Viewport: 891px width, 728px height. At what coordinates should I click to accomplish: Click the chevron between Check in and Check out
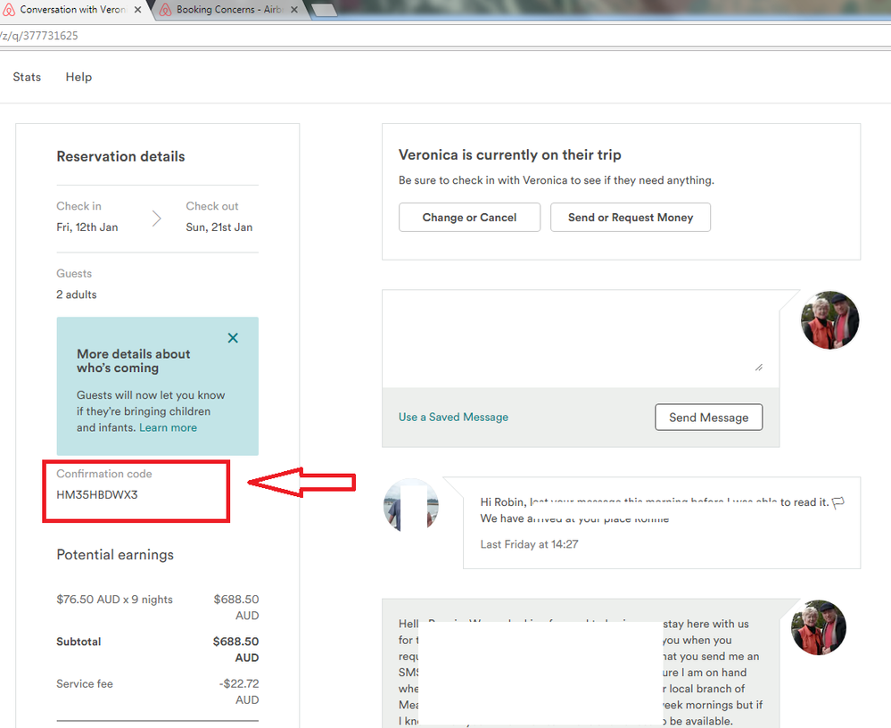[158, 216]
